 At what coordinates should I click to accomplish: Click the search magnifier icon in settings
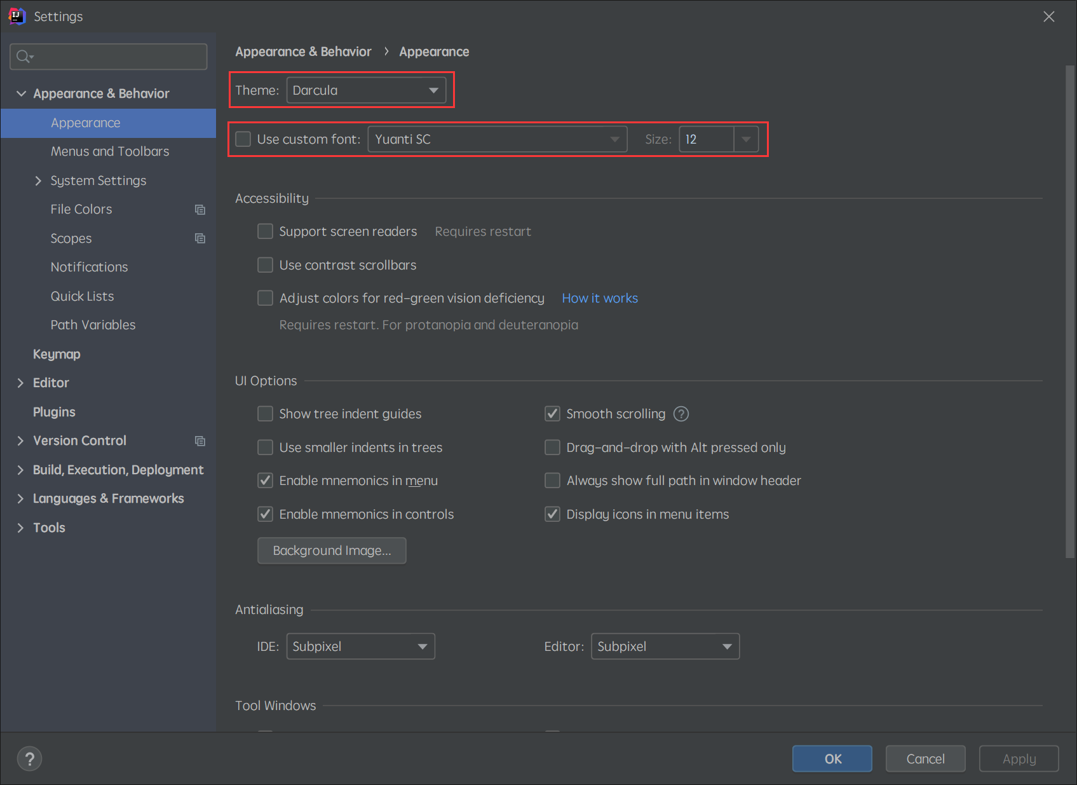(25, 57)
